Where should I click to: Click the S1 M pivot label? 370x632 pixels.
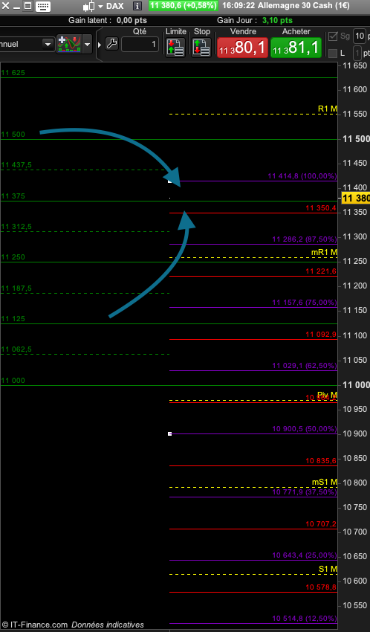tap(328, 569)
